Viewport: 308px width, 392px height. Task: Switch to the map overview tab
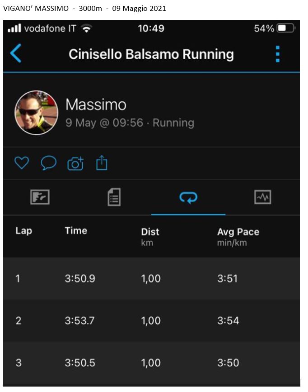[x=40, y=197]
